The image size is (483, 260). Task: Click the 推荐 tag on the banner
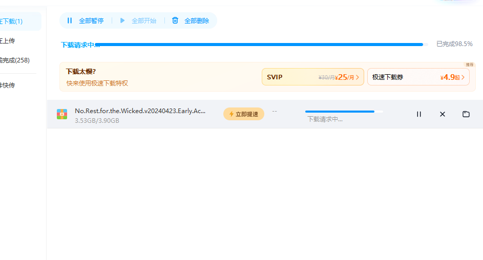click(470, 65)
